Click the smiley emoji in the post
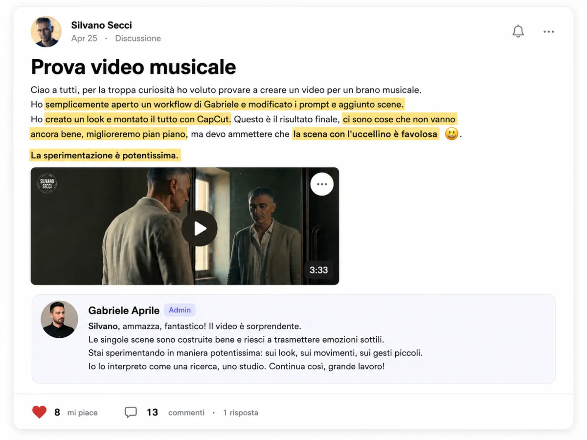This screenshot has height=440, width=587. pyautogui.click(x=451, y=134)
